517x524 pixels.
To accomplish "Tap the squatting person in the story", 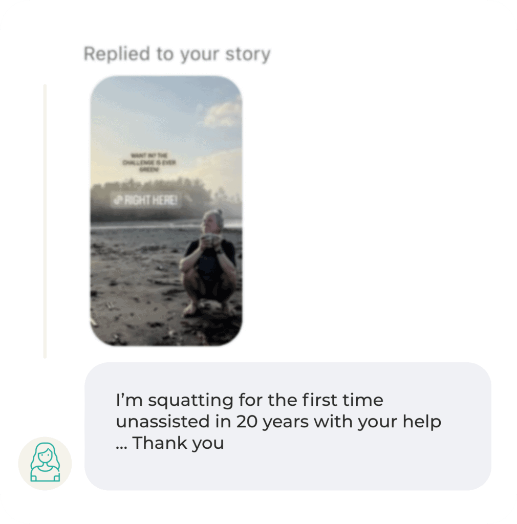I will [x=209, y=263].
